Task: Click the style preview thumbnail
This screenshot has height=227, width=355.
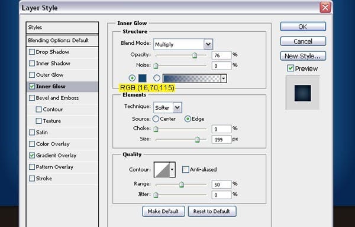Action: [303, 93]
